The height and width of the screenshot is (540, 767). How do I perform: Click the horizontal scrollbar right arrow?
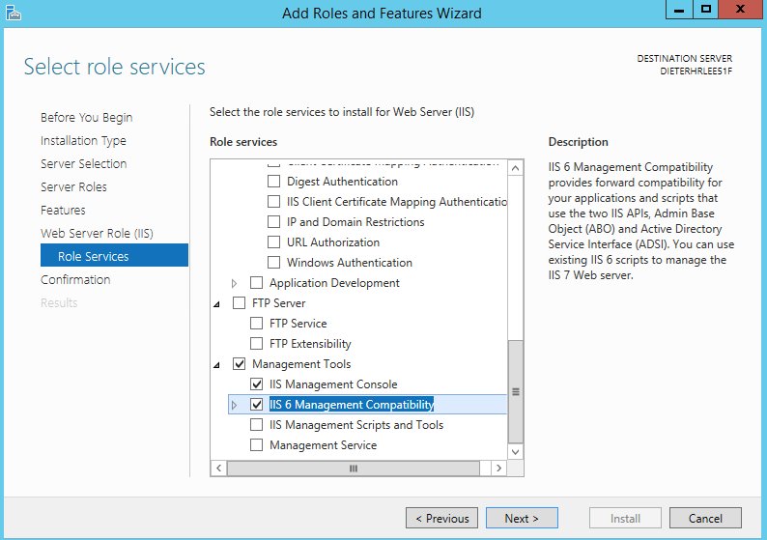point(498,469)
